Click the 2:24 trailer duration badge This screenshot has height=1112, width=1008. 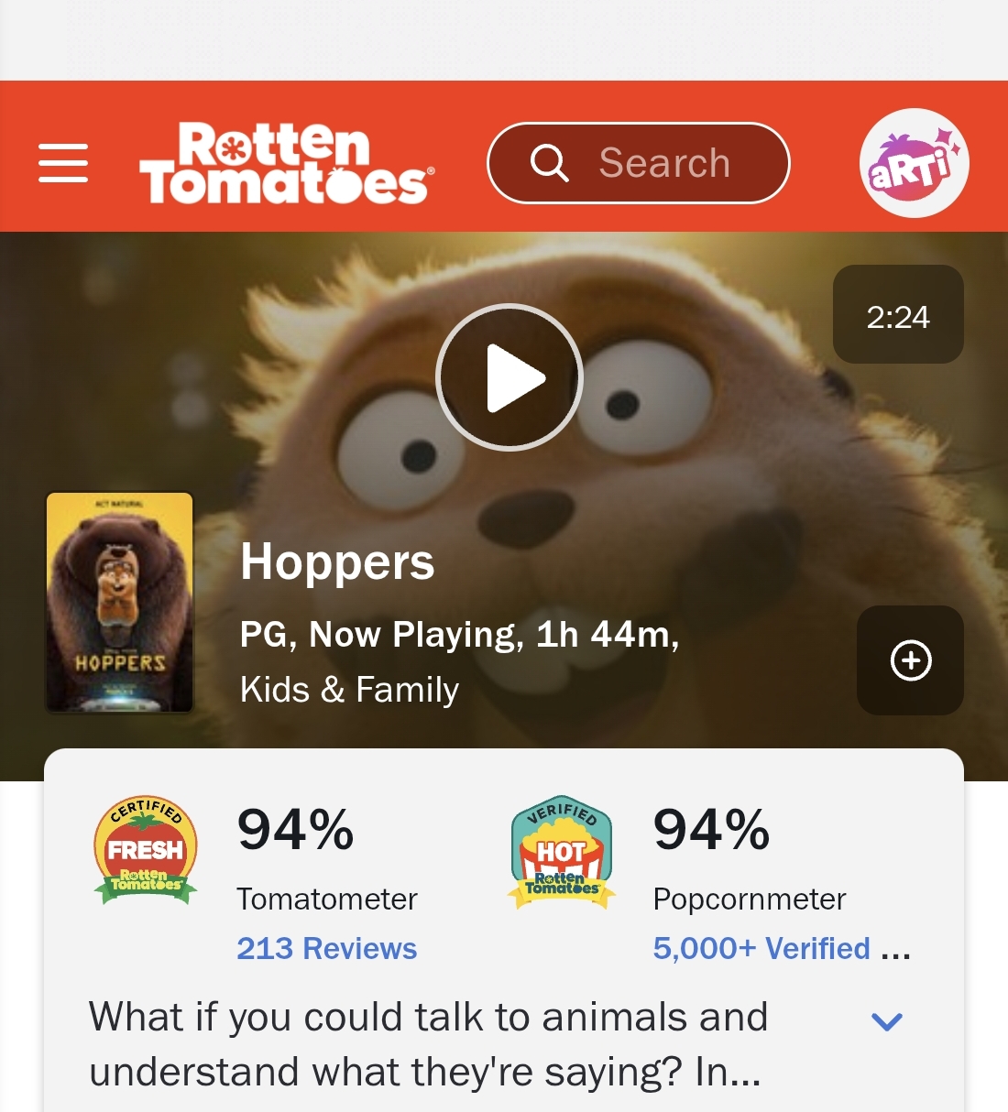pos(898,314)
